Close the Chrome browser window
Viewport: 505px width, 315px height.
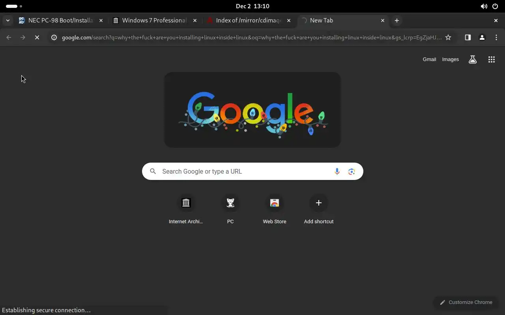click(496, 20)
